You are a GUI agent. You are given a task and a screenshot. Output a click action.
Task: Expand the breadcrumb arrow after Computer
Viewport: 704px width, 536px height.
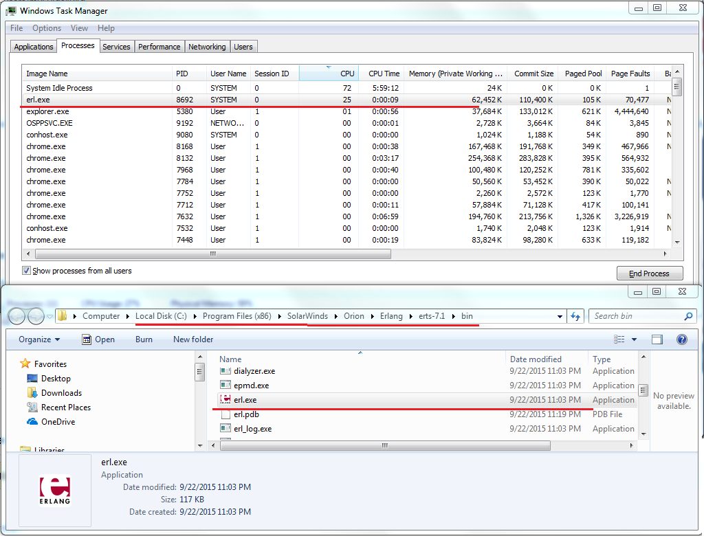click(x=127, y=316)
